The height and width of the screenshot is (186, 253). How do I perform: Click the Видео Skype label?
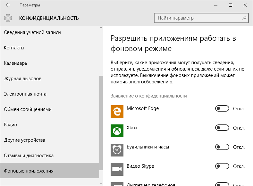[x=140, y=166]
